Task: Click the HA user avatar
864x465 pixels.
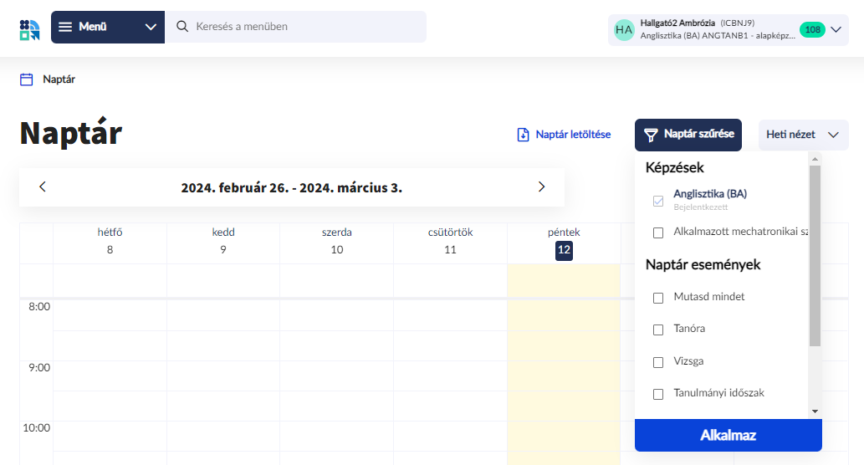Action: tap(624, 29)
